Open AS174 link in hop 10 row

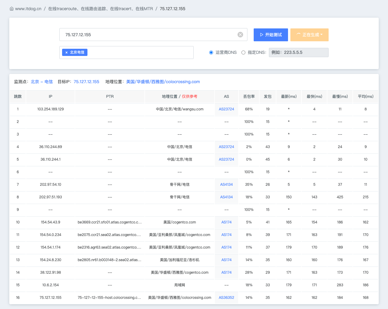pyautogui.click(x=227, y=222)
